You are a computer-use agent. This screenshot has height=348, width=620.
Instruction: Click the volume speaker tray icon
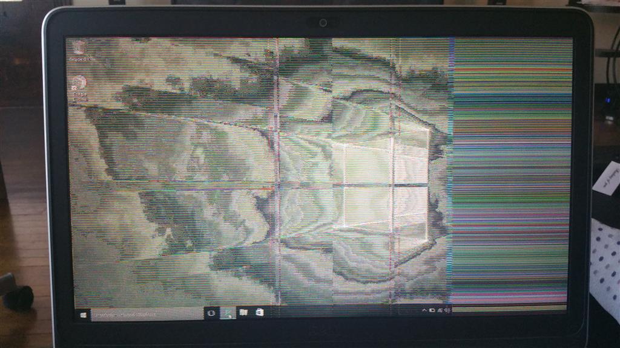(x=447, y=311)
